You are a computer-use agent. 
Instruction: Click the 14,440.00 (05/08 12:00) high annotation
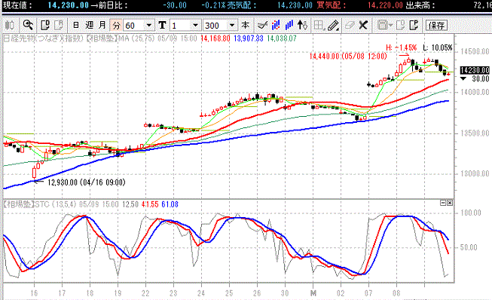pyautogui.click(x=348, y=57)
